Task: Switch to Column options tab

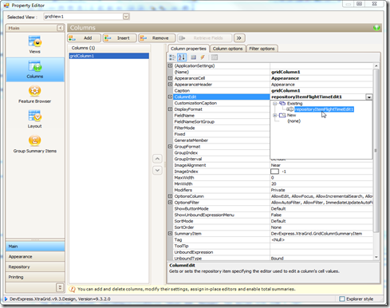Action: (227, 49)
